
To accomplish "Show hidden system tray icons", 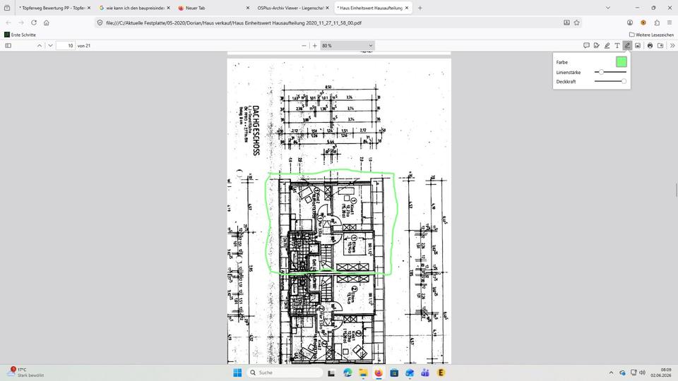I will click(611, 373).
